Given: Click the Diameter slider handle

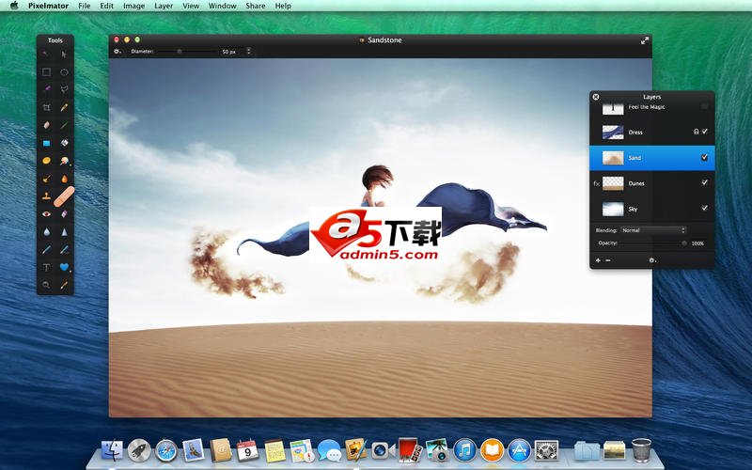Looking at the screenshot, I should coord(180,51).
